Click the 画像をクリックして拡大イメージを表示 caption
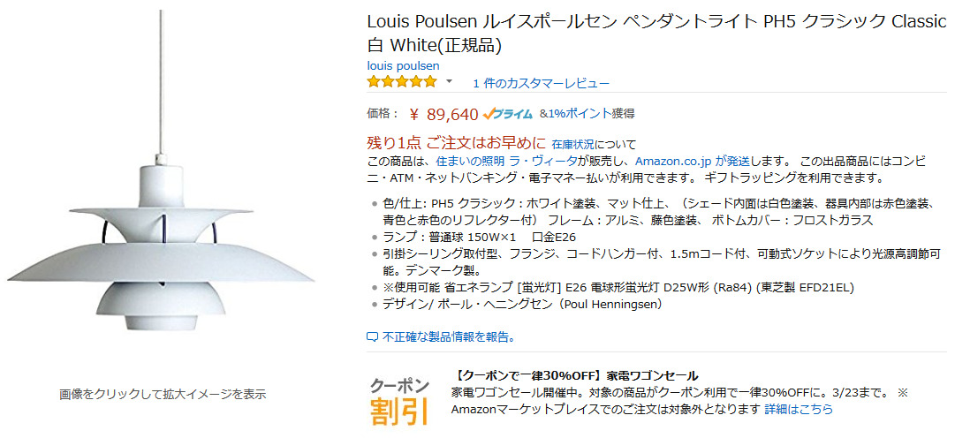The height and width of the screenshot is (438, 955). [x=163, y=394]
